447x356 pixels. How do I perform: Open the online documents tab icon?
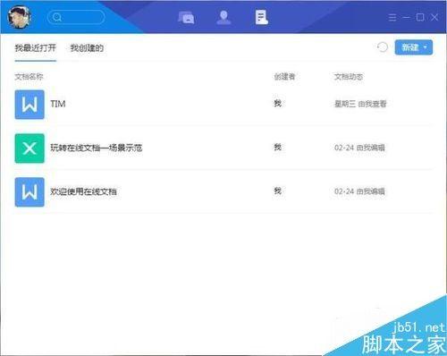[x=261, y=17]
